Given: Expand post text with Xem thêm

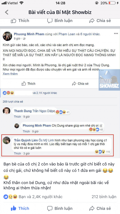Looking at the screenshot, I should click(x=10, y=74).
